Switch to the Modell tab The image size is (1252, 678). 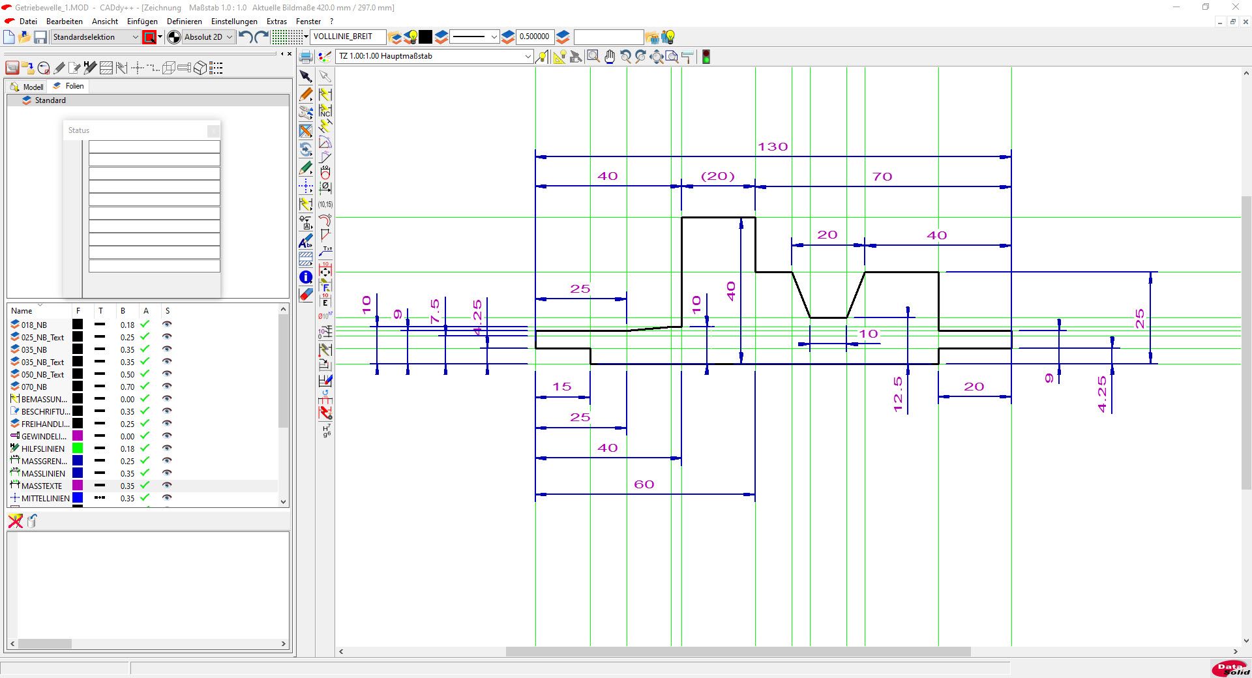pos(27,87)
